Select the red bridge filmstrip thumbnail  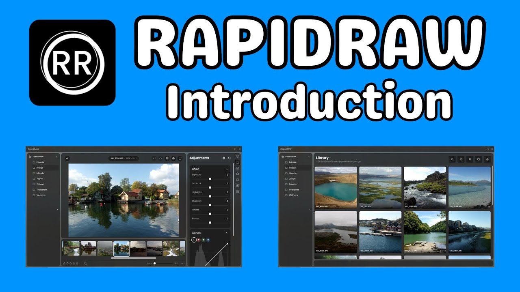point(71,249)
